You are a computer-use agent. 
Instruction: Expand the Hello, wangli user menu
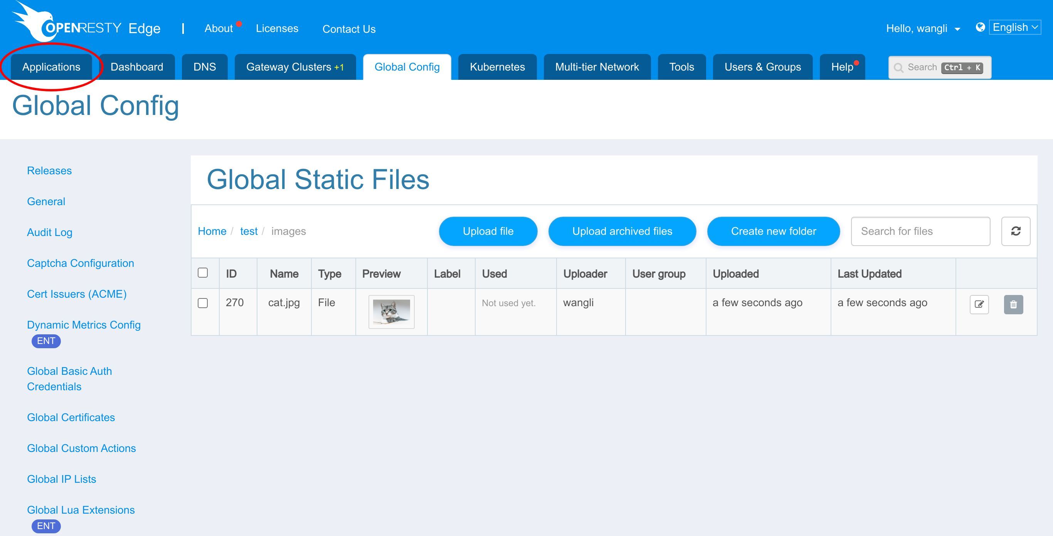923,29
